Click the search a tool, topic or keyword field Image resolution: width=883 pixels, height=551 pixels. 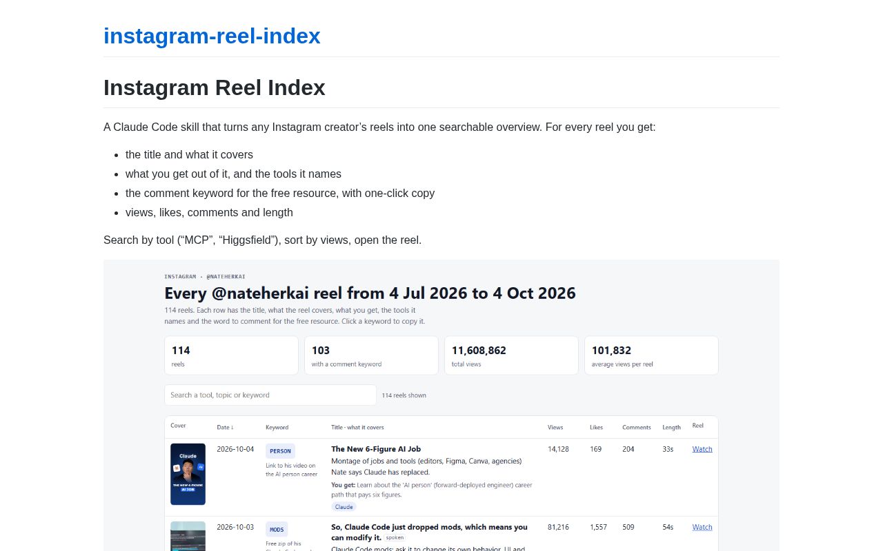point(270,395)
